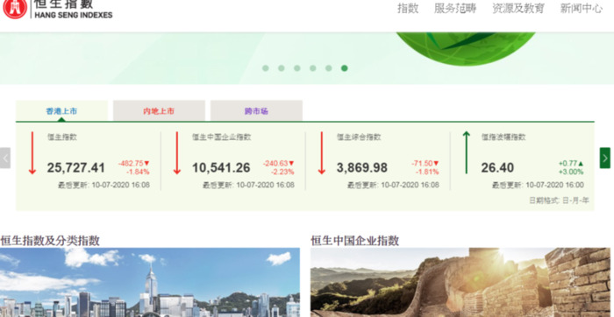Click the green up arrow beside 26.40
Screen dimensions: 614x317
(x=466, y=152)
